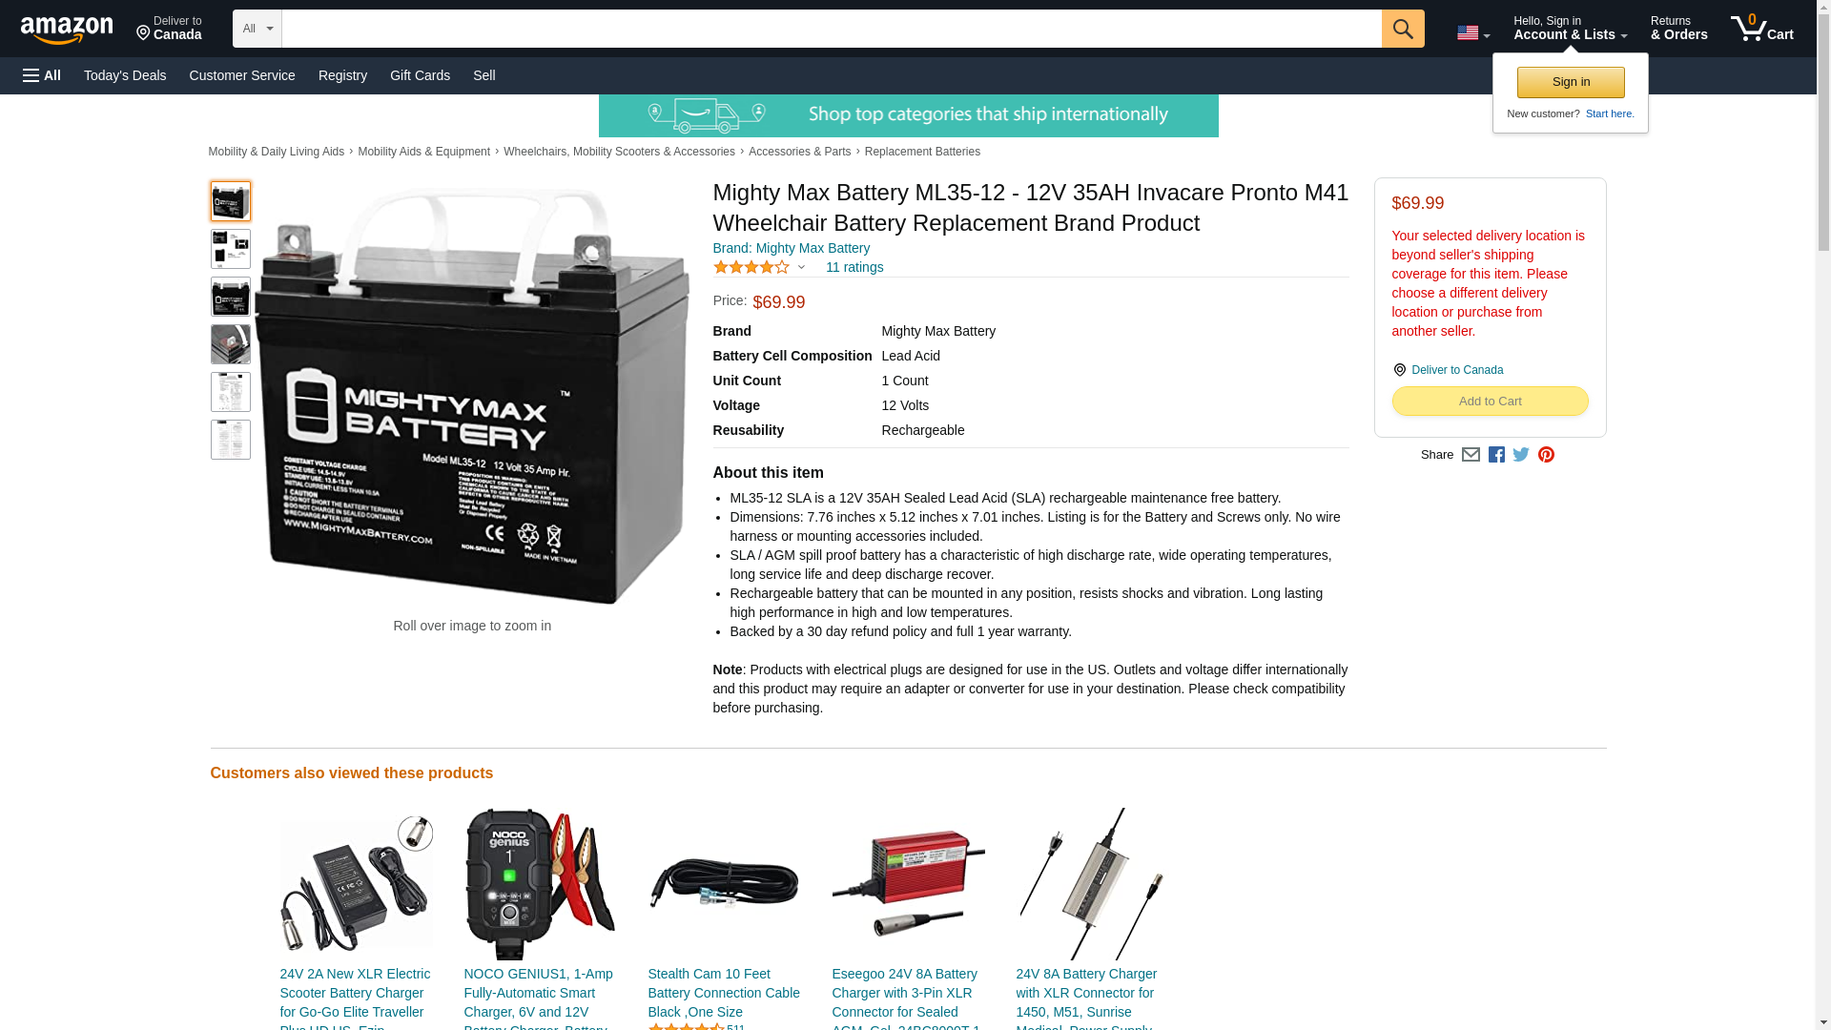Share product on Facebook icon

1496,455
